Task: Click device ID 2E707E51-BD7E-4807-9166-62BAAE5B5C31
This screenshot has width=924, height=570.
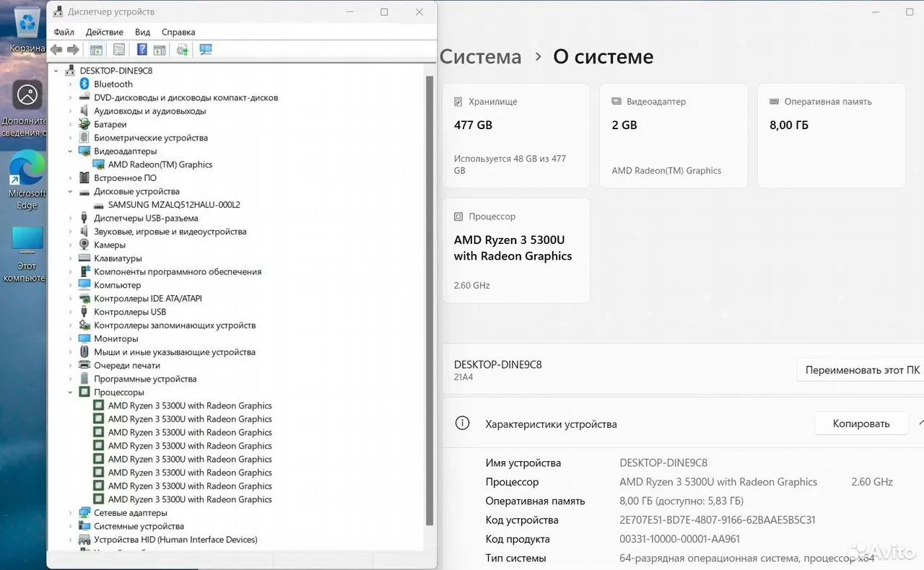Action: coord(718,520)
